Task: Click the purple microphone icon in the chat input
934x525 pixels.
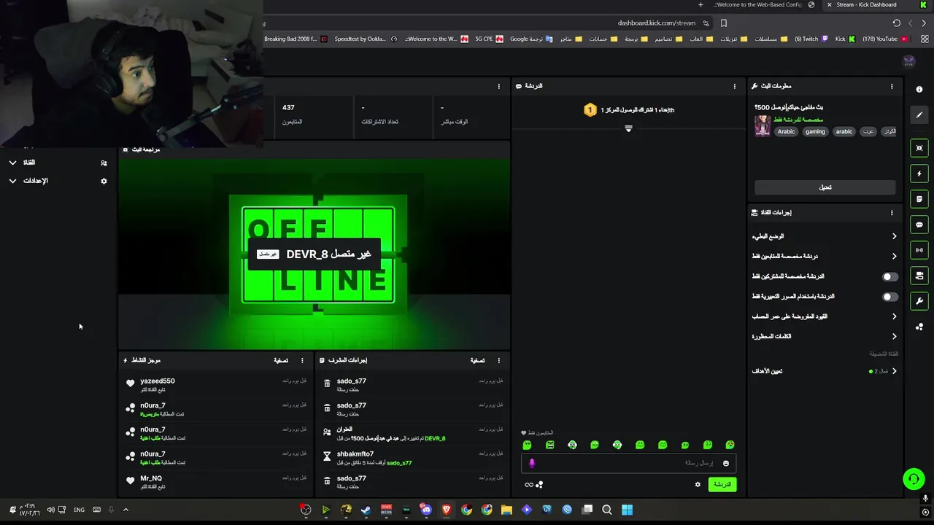Action: click(x=532, y=463)
